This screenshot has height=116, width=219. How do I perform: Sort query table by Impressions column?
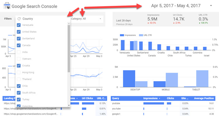pyautogui.click(x=152, y=98)
